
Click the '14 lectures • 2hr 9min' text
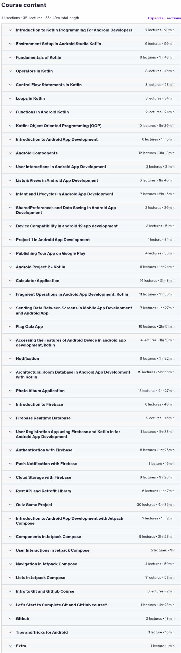pyautogui.click(x=157, y=281)
